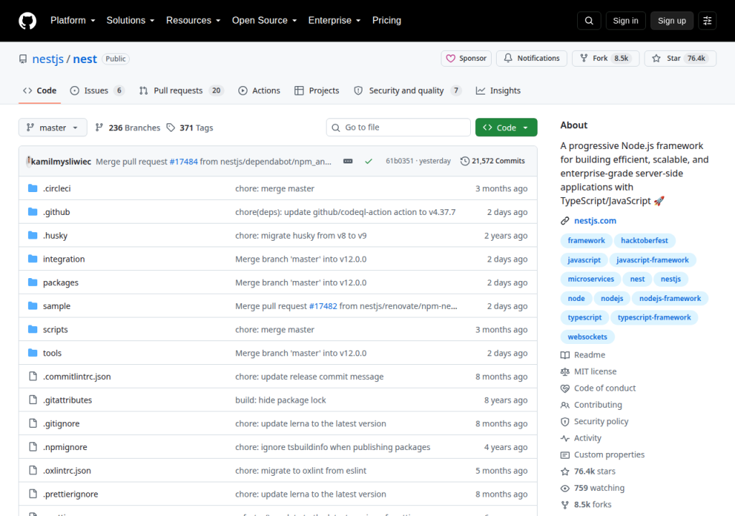735x516 pixels.
Task: Open the green Code dropdown button
Action: [506, 128]
